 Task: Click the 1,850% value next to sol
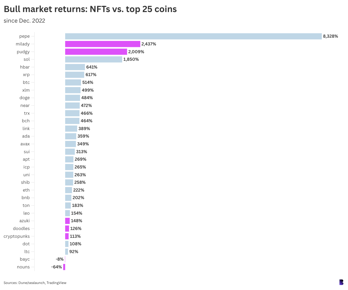click(x=131, y=60)
